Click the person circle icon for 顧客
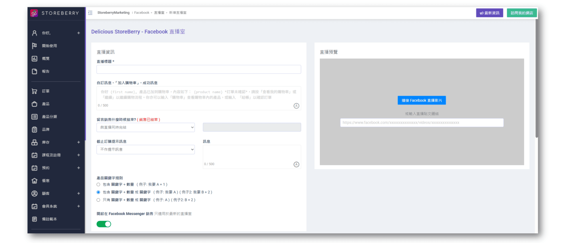Image resolution: width=571 pixels, height=243 pixels. [x=35, y=193]
